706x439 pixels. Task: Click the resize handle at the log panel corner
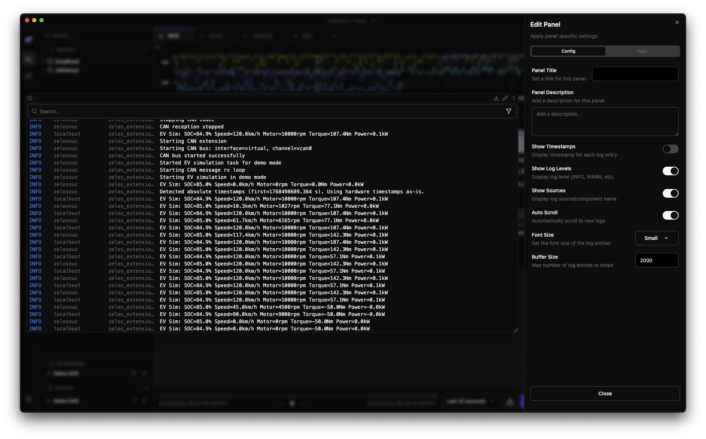(516, 330)
